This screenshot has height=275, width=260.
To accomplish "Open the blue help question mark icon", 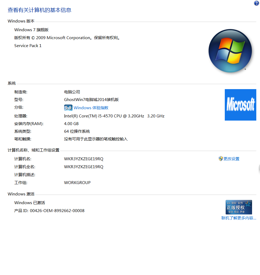I will pos(257,3).
